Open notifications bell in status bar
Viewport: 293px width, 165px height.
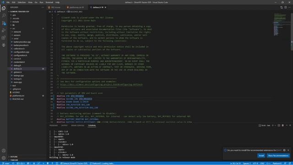(x=290, y=163)
